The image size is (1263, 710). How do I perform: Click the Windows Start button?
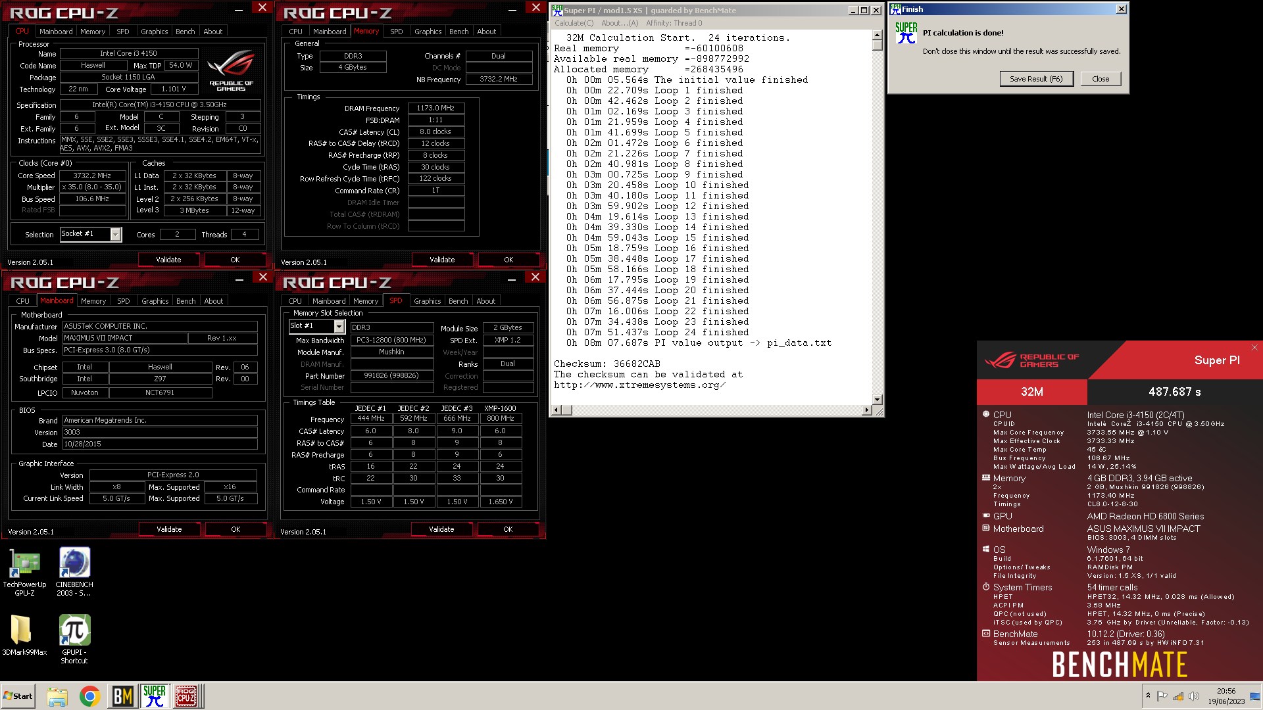[18, 696]
